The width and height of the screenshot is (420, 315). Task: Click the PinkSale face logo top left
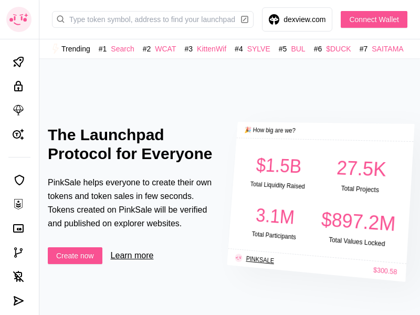pos(19,19)
